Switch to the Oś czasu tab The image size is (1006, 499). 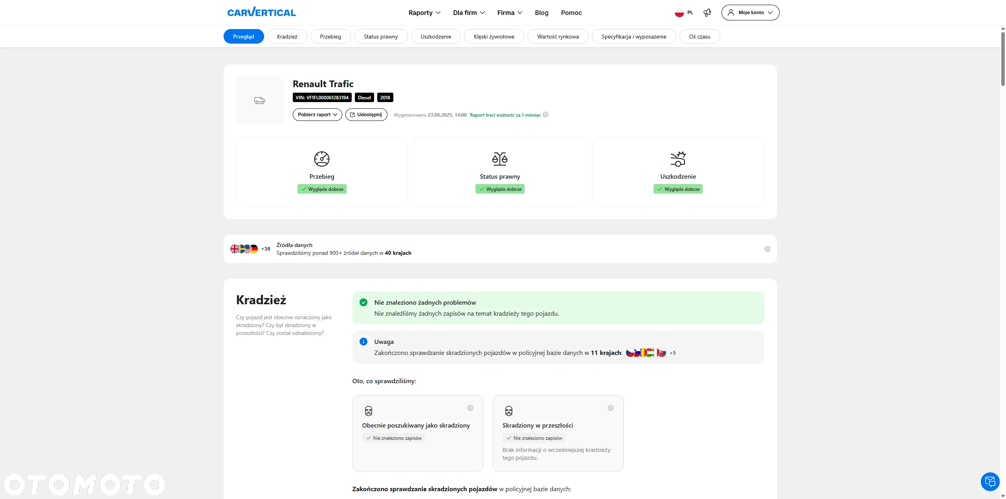[x=699, y=37]
